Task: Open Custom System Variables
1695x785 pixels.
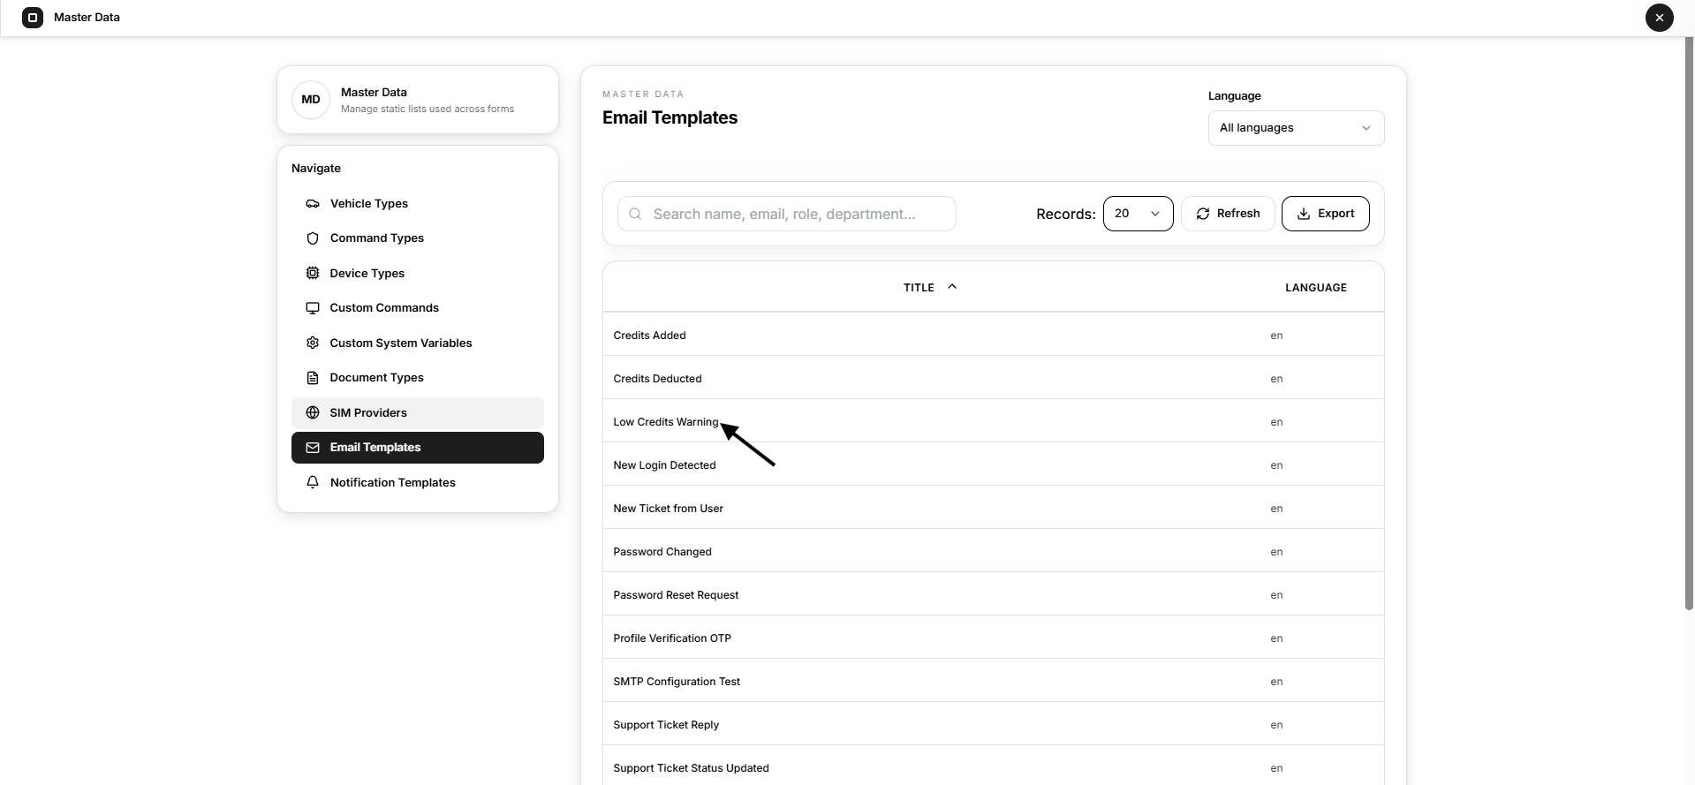Action: pos(418,343)
